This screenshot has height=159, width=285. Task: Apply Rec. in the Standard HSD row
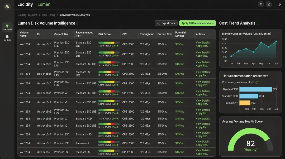(x=202, y=136)
